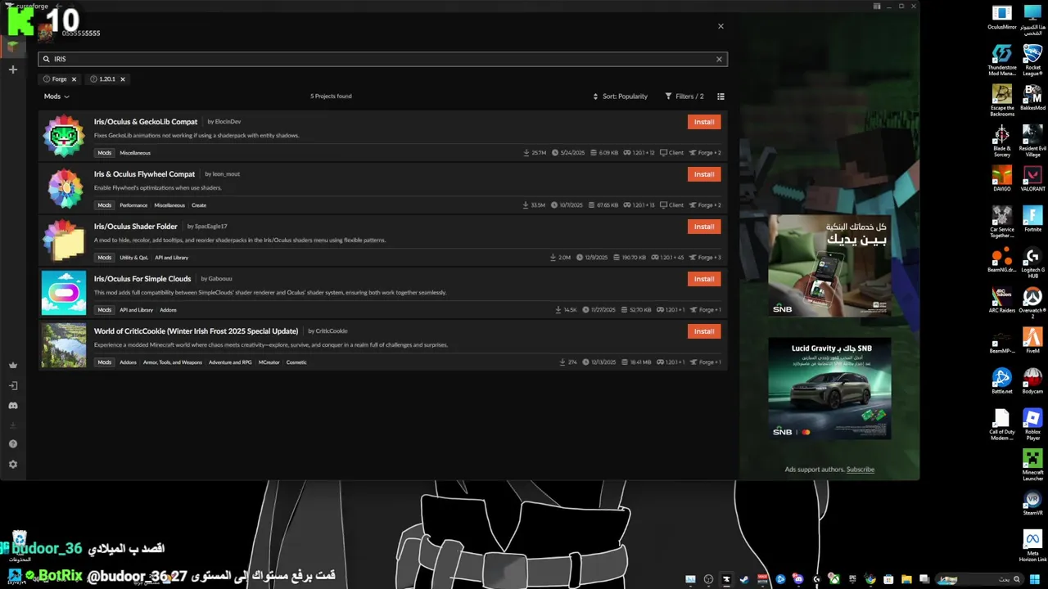Open Iris/Oculus & GeckoLib Compat title
The height and width of the screenshot is (589, 1048).
click(x=146, y=122)
